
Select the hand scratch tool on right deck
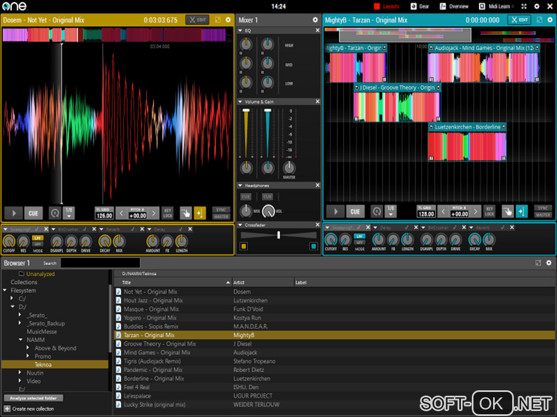coord(508,211)
